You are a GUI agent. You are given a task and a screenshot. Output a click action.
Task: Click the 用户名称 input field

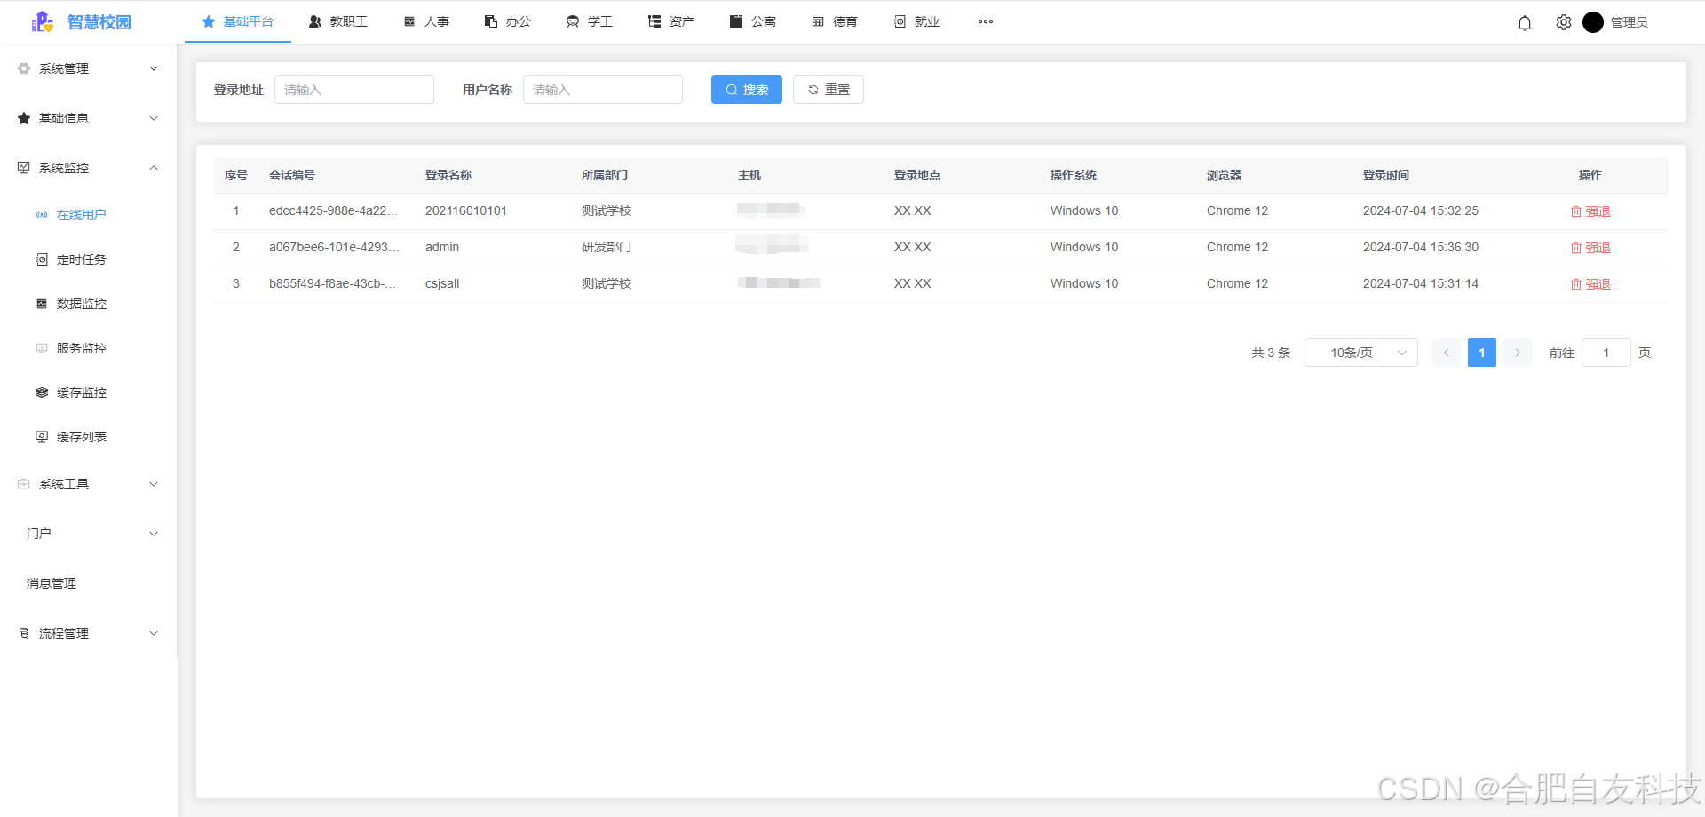pos(602,90)
